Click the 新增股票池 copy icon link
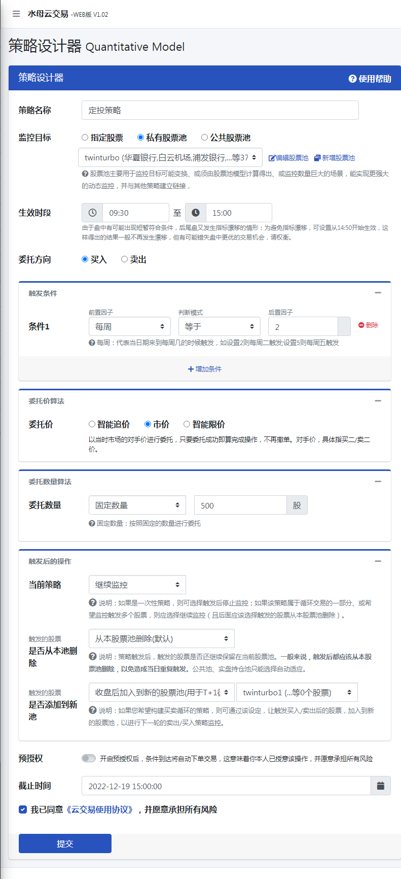The height and width of the screenshot is (879, 401). tap(317, 158)
